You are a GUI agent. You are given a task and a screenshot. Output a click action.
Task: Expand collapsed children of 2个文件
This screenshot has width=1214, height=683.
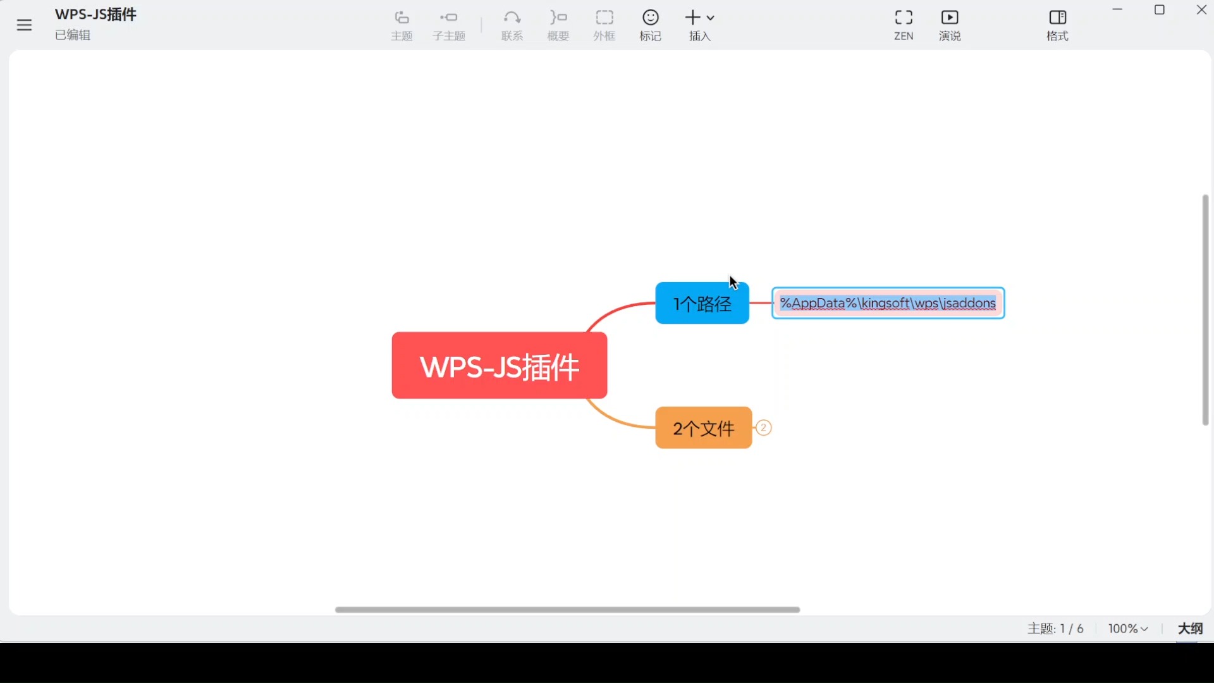pyautogui.click(x=764, y=428)
